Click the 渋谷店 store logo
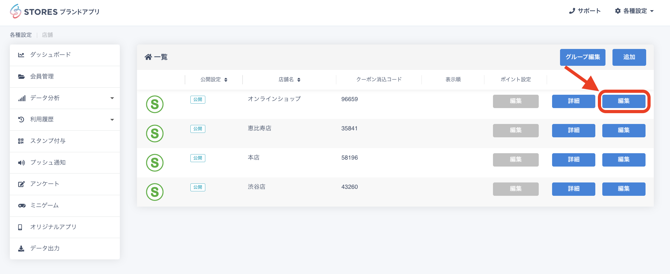Screen dimensions: 670x274 [155, 192]
